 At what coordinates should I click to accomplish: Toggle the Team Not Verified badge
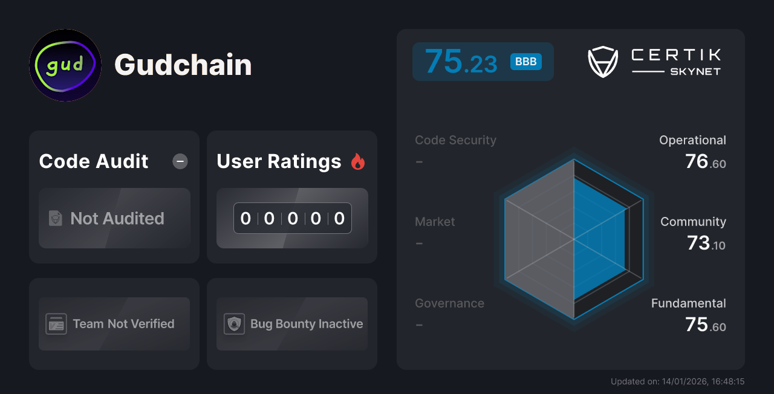point(114,324)
